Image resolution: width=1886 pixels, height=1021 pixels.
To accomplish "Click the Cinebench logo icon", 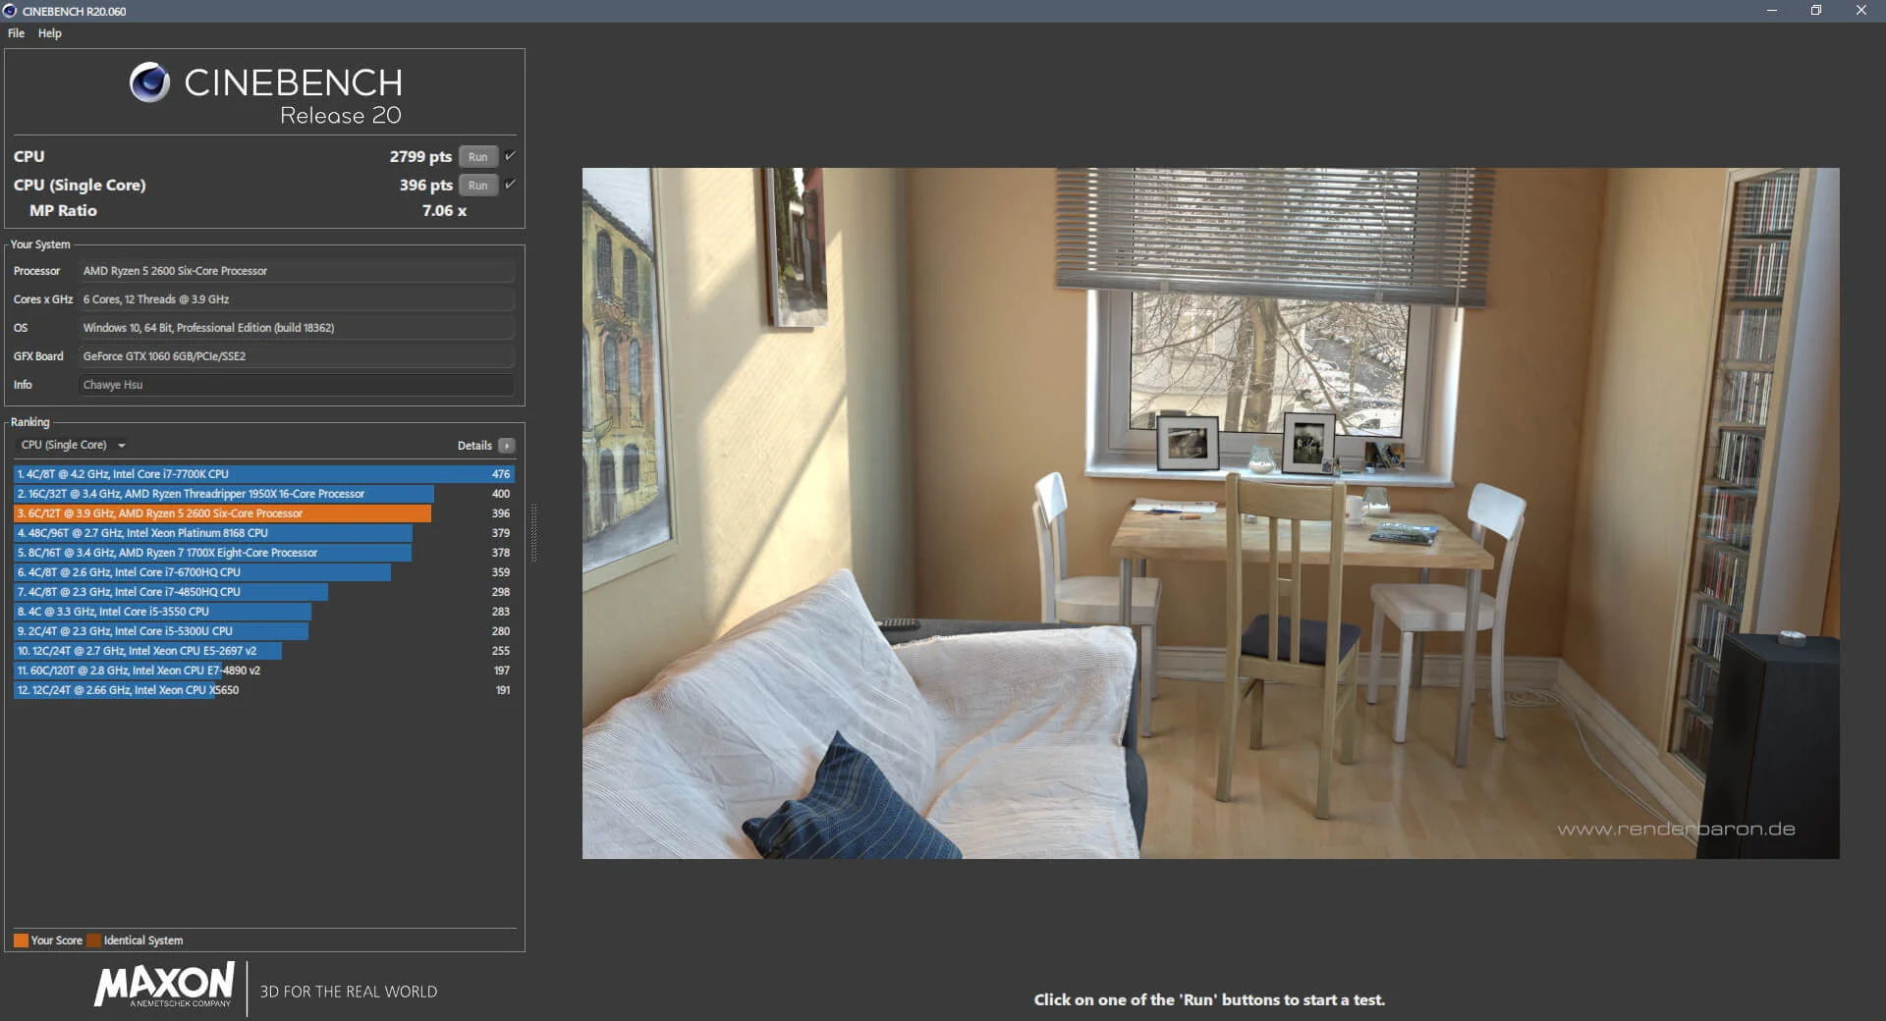I will 149,83.
